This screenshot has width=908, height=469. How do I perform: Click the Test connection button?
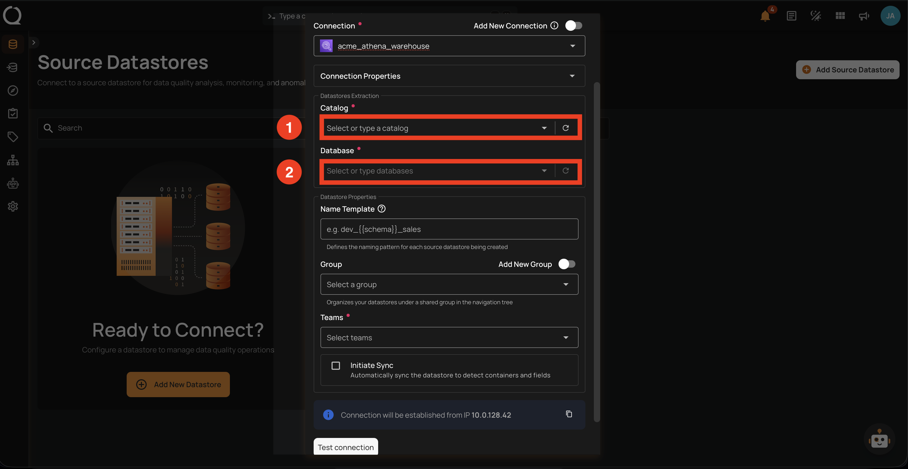(346, 447)
